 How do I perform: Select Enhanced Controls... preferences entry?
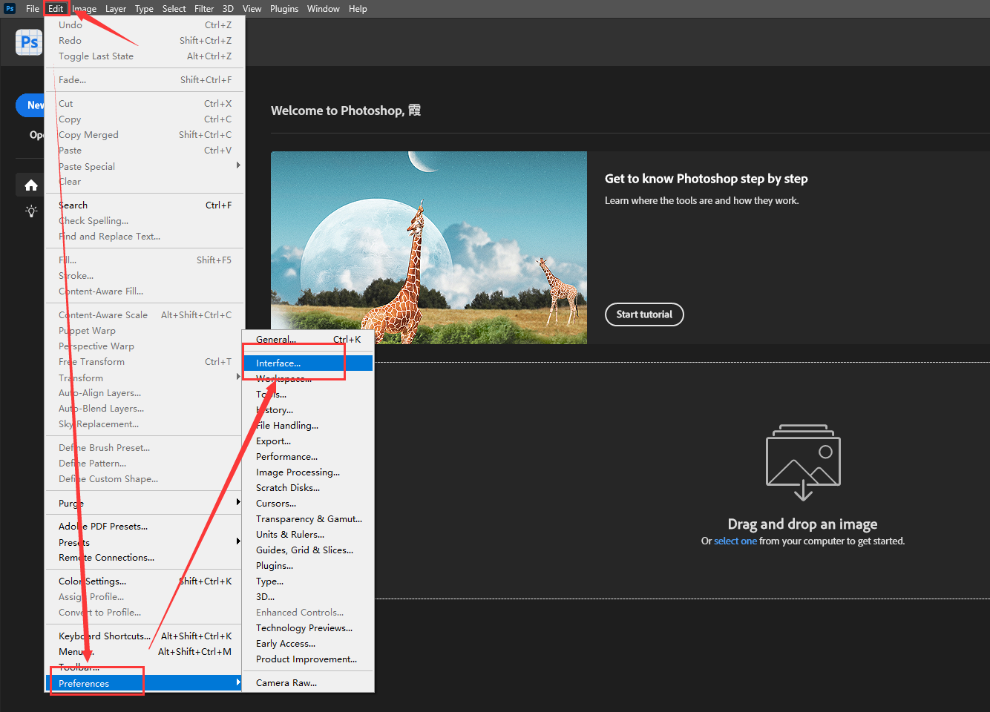tap(309, 613)
